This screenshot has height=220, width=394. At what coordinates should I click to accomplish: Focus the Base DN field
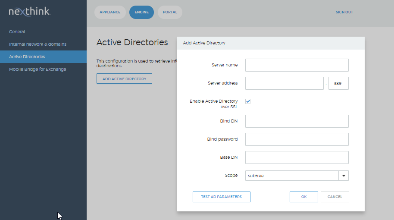point(297,157)
